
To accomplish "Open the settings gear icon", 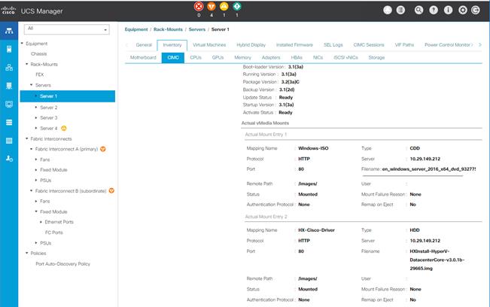I will coord(463,11).
